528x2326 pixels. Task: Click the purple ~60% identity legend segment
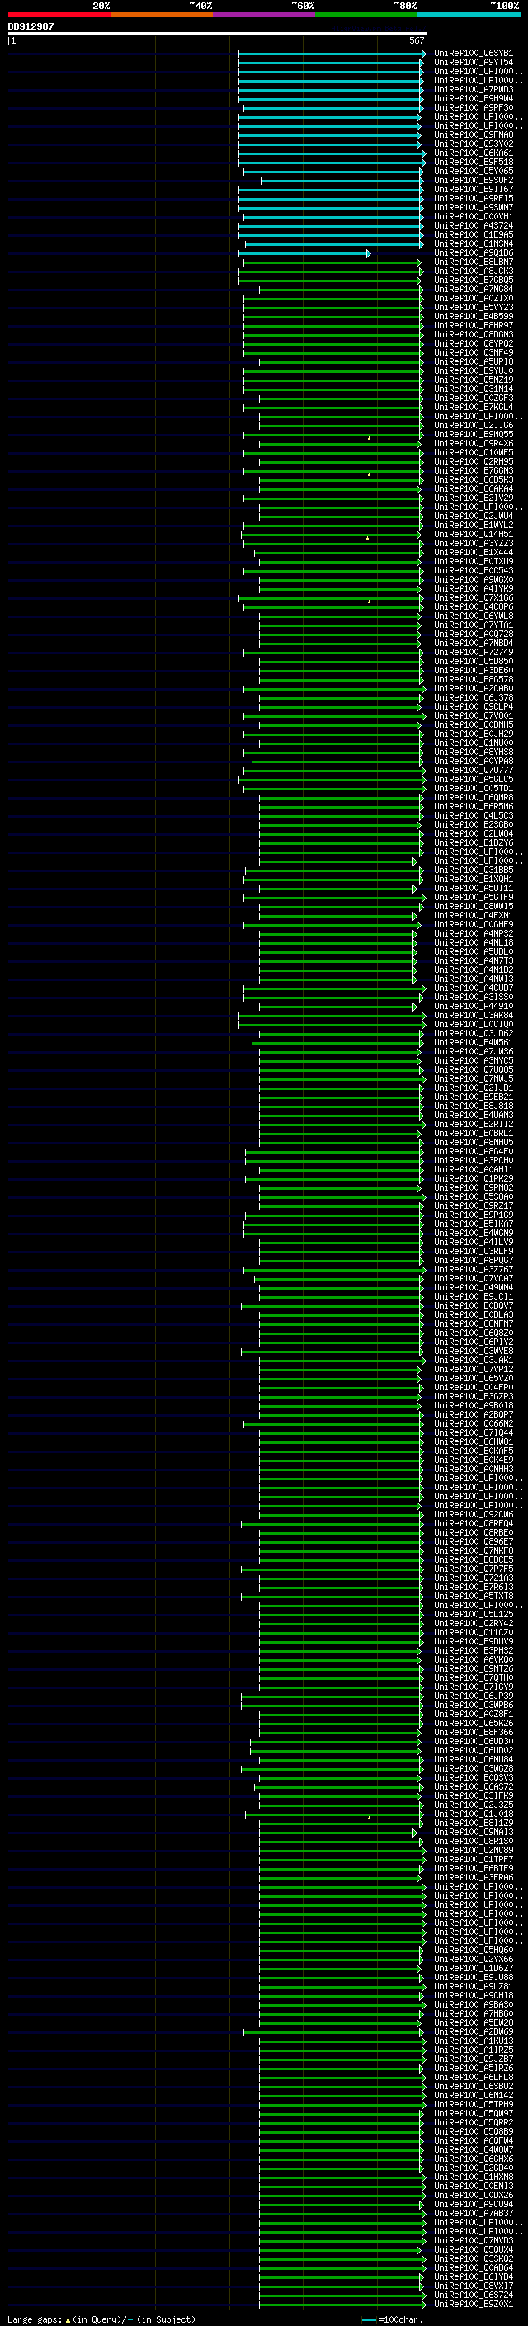coord(263,15)
